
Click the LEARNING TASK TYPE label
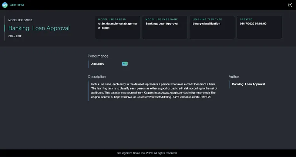point(207,19)
